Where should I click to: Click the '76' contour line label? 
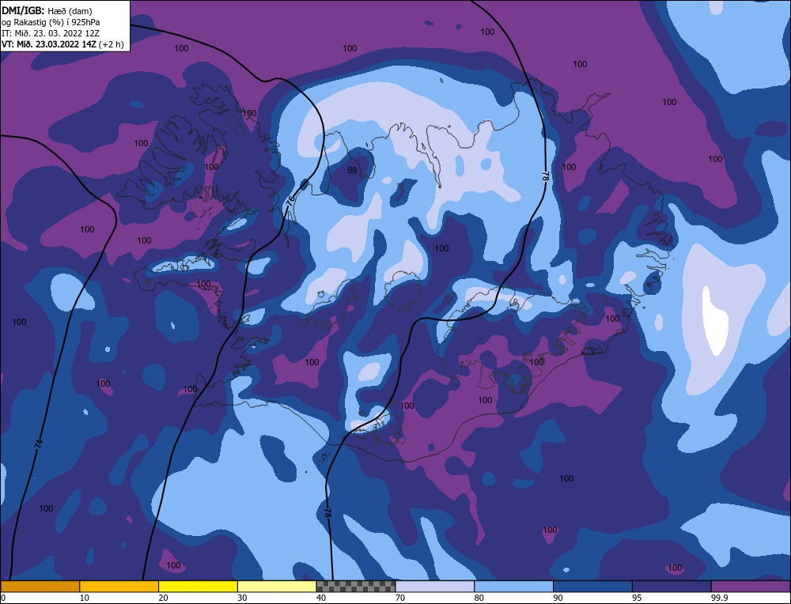(x=291, y=200)
